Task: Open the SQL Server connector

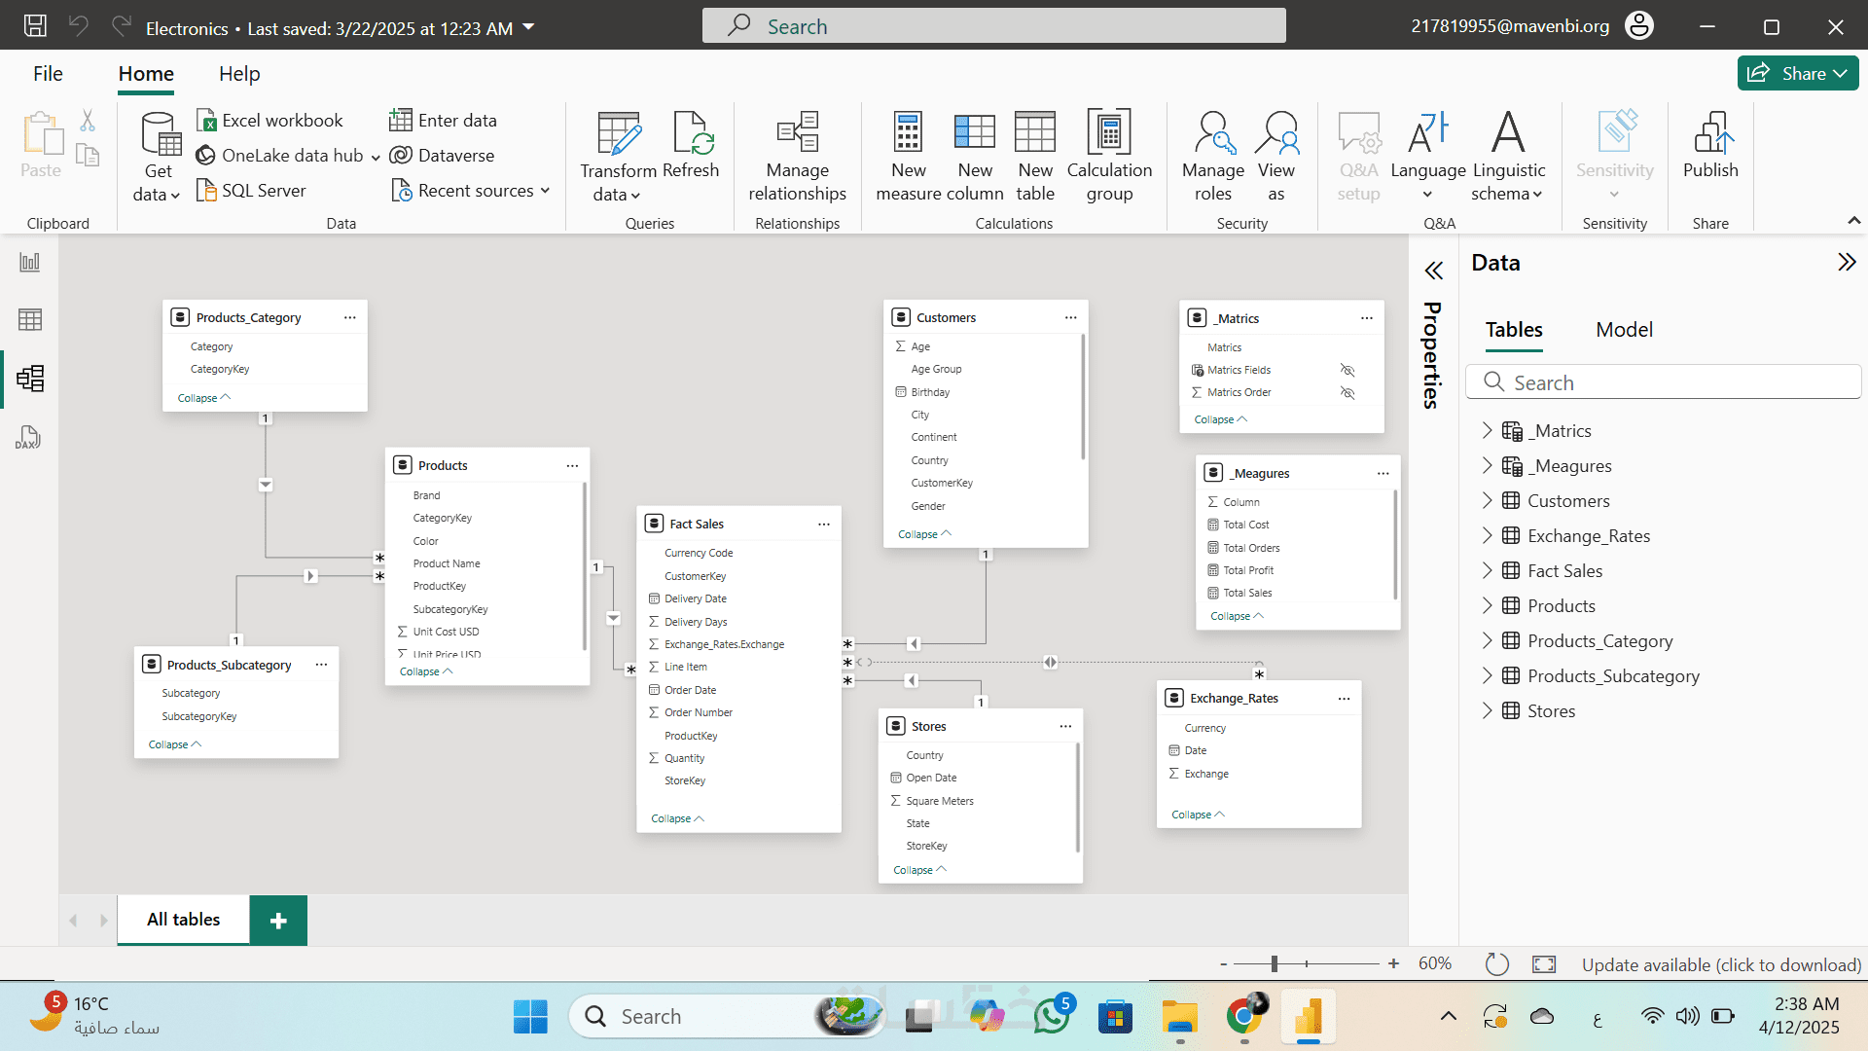Action: (251, 191)
